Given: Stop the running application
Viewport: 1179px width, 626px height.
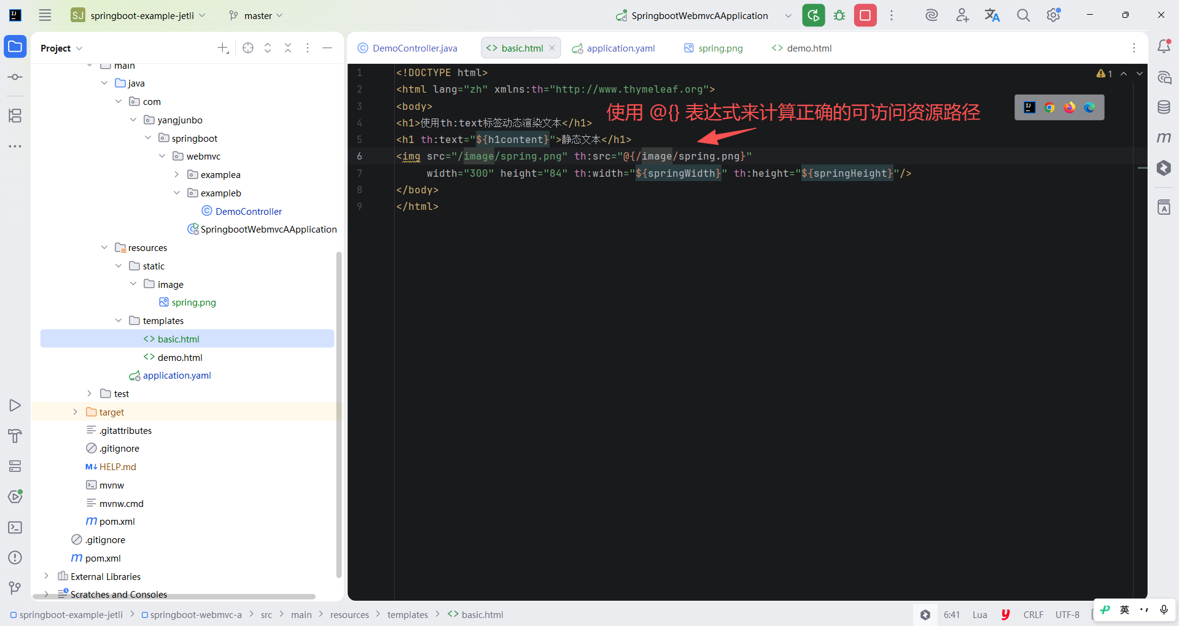Looking at the screenshot, I should 865,15.
